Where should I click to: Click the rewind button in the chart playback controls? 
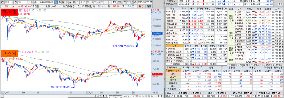point(100,96)
